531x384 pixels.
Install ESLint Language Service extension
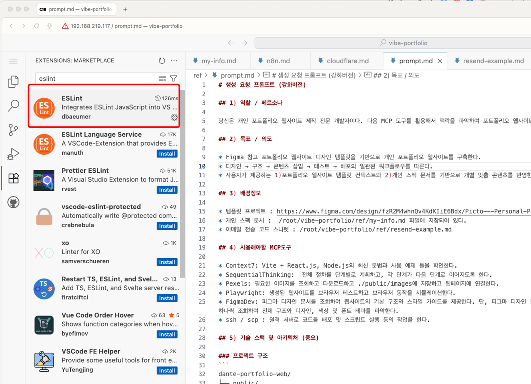[x=167, y=154]
